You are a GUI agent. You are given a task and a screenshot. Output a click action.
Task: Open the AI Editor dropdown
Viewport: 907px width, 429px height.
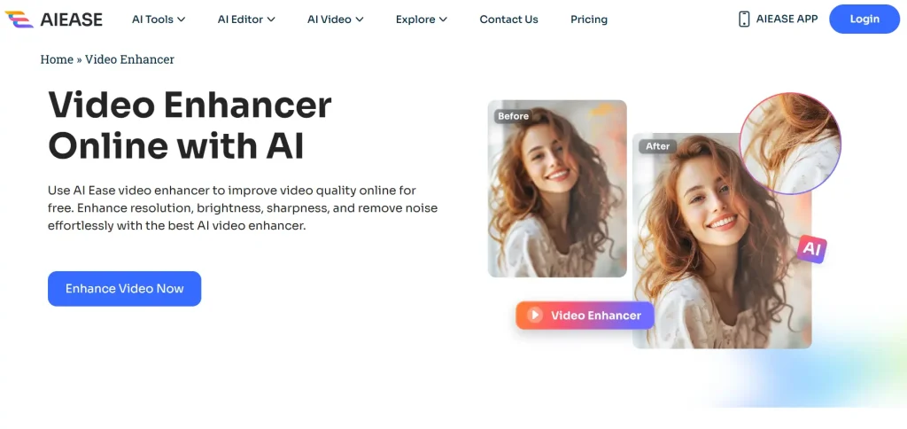pyautogui.click(x=246, y=19)
